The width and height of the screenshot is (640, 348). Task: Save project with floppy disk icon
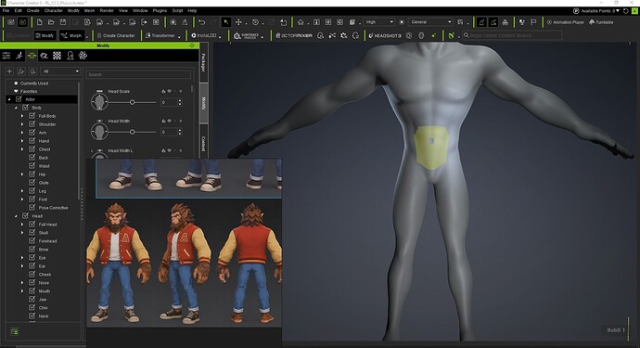click(x=63, y=22)
